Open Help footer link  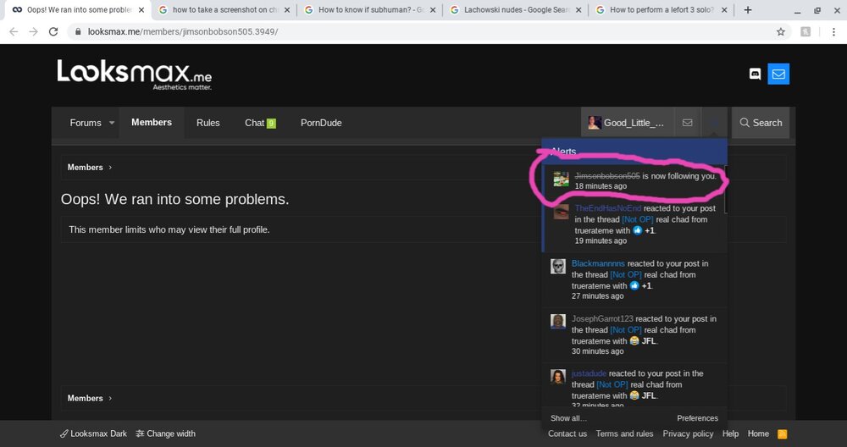[730, 433]
